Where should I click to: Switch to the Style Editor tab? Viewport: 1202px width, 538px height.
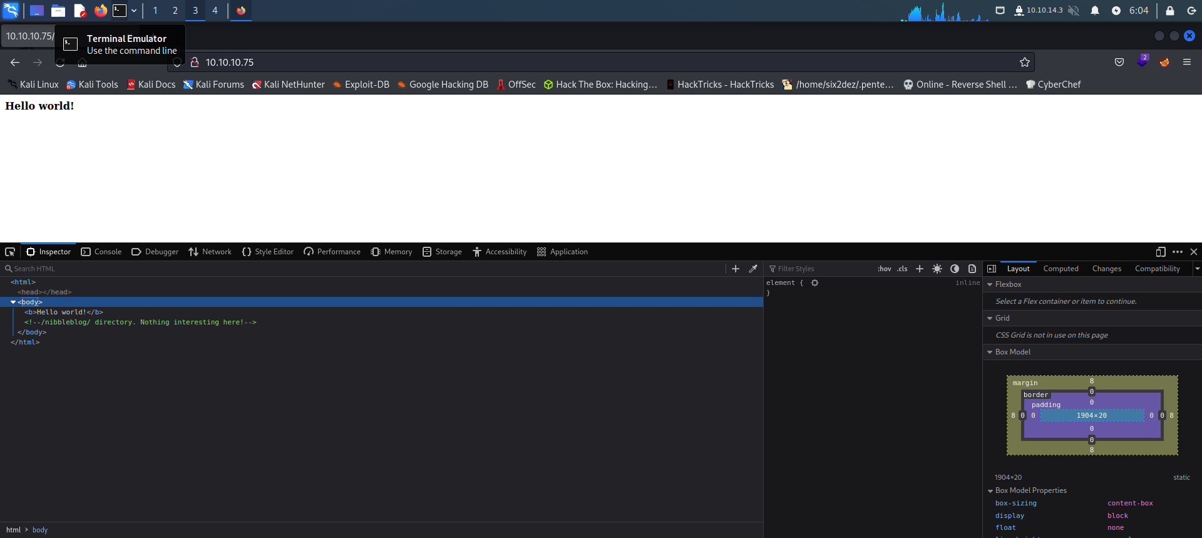268,252
